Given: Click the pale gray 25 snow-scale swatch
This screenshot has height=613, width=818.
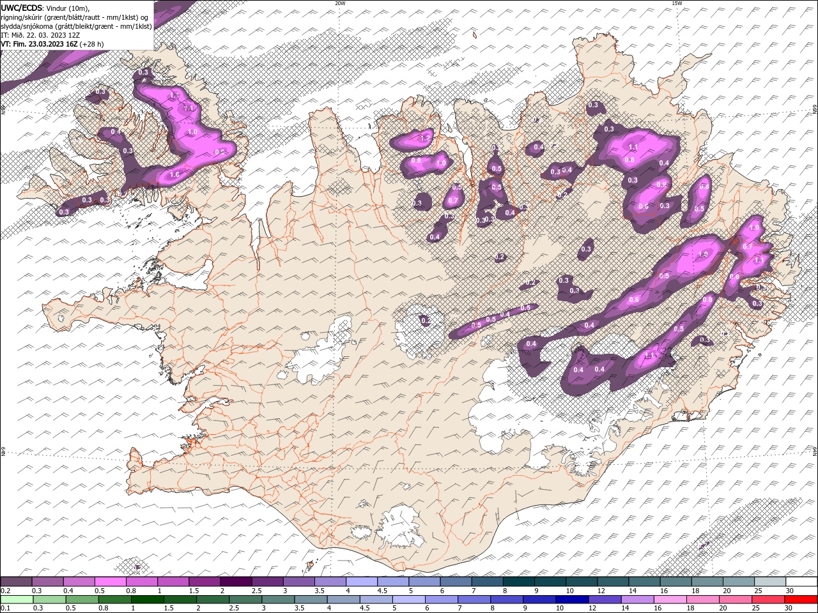Looking at the screenshot, I should click(770, 582).
